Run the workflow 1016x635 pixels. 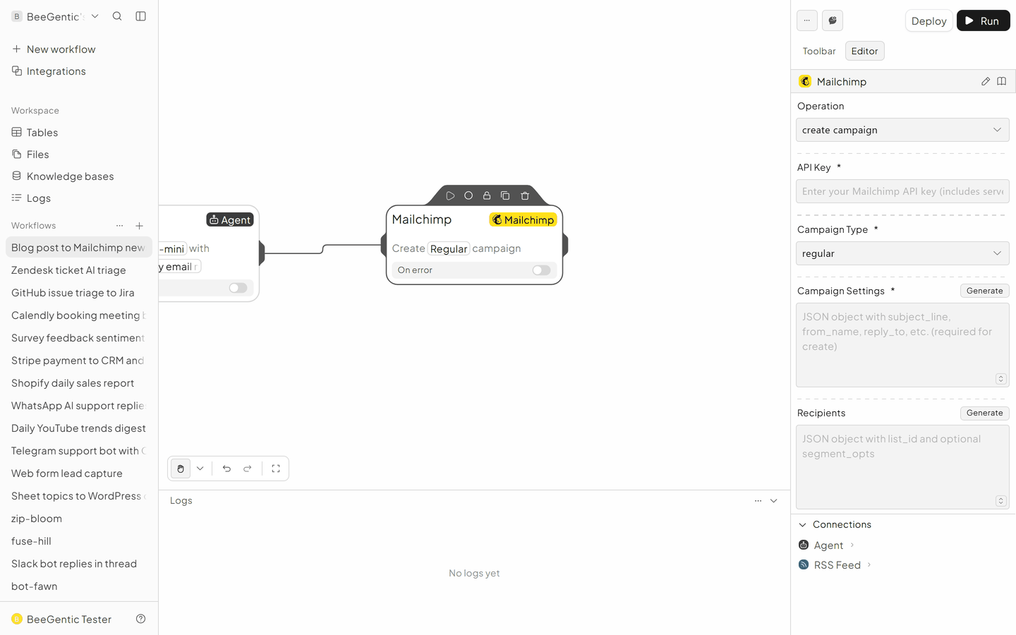pos(983,21)
